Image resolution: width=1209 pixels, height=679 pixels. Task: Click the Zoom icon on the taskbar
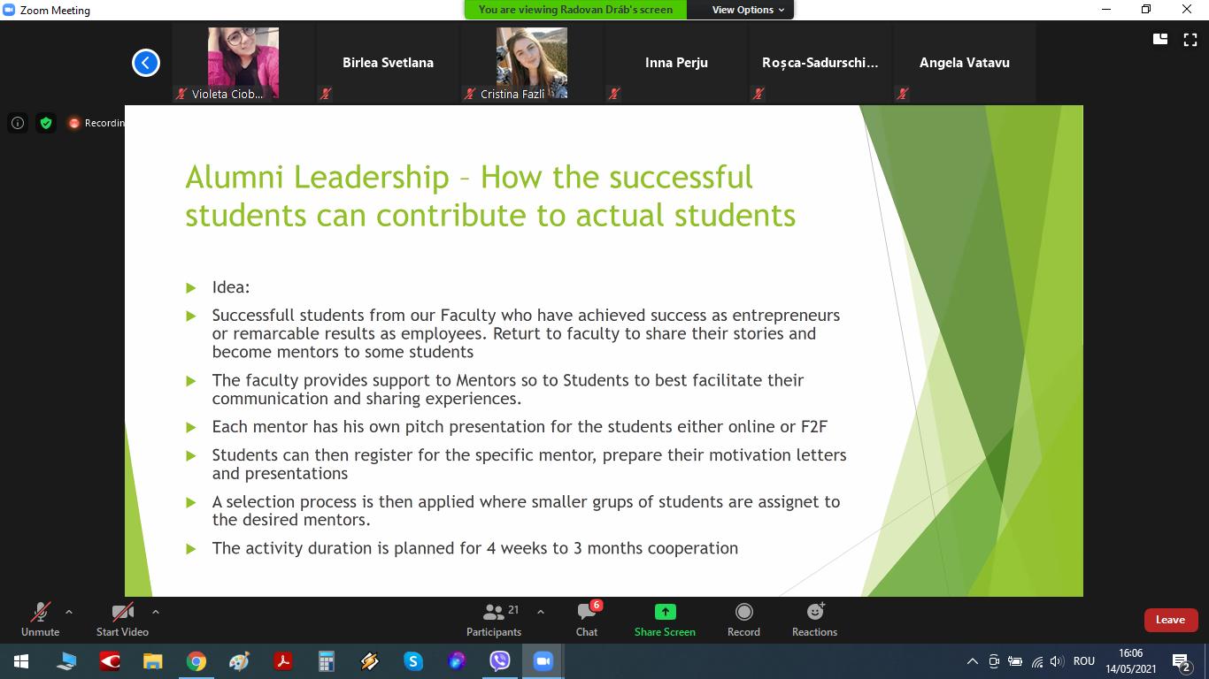pyautogui.click(x=543, y=661)
